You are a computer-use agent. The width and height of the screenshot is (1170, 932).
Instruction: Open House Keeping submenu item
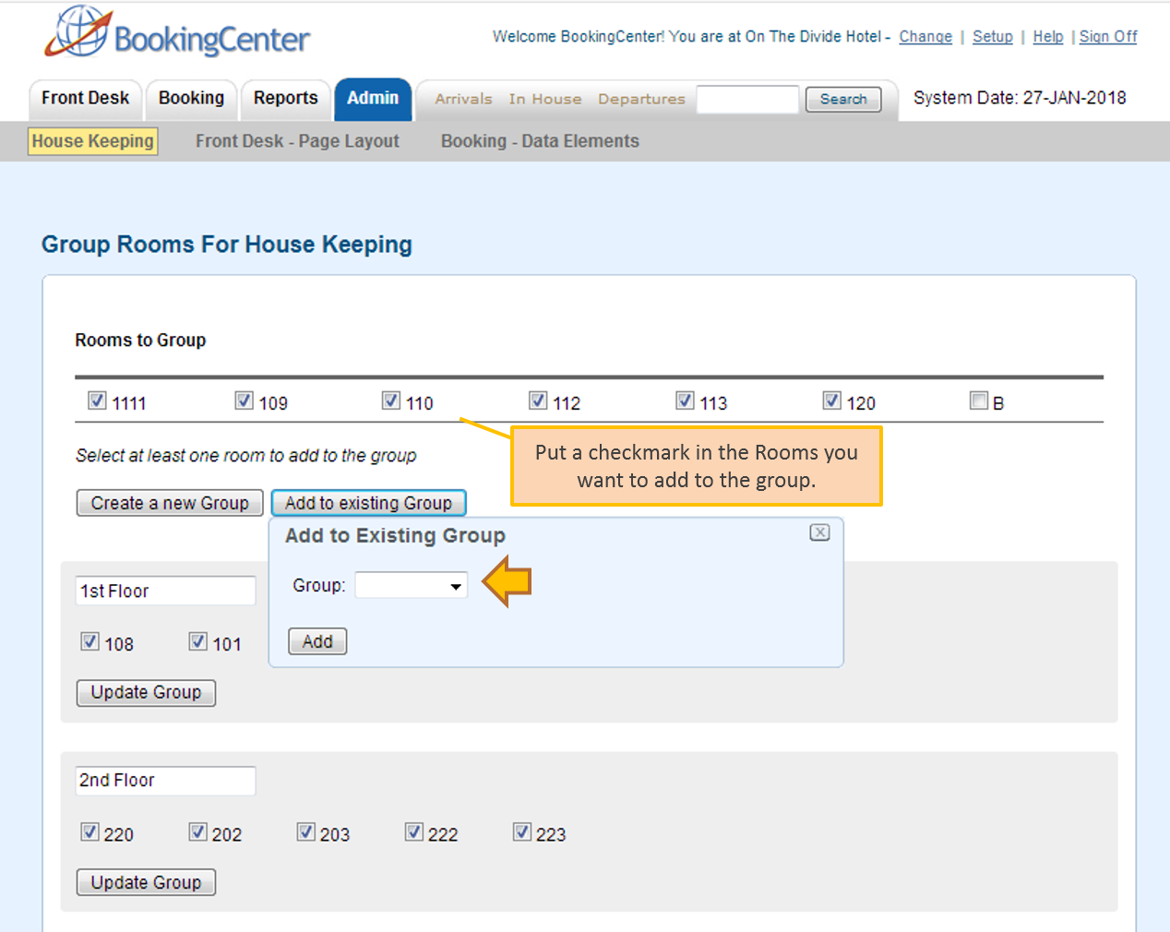[x=92, y=141]
